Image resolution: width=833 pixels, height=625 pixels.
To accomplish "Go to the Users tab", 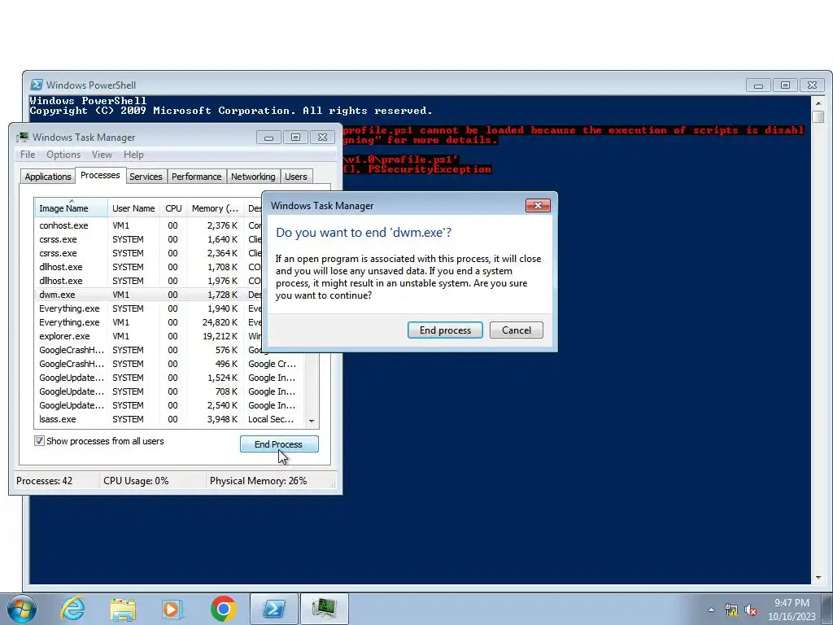I will pos(296,177).
